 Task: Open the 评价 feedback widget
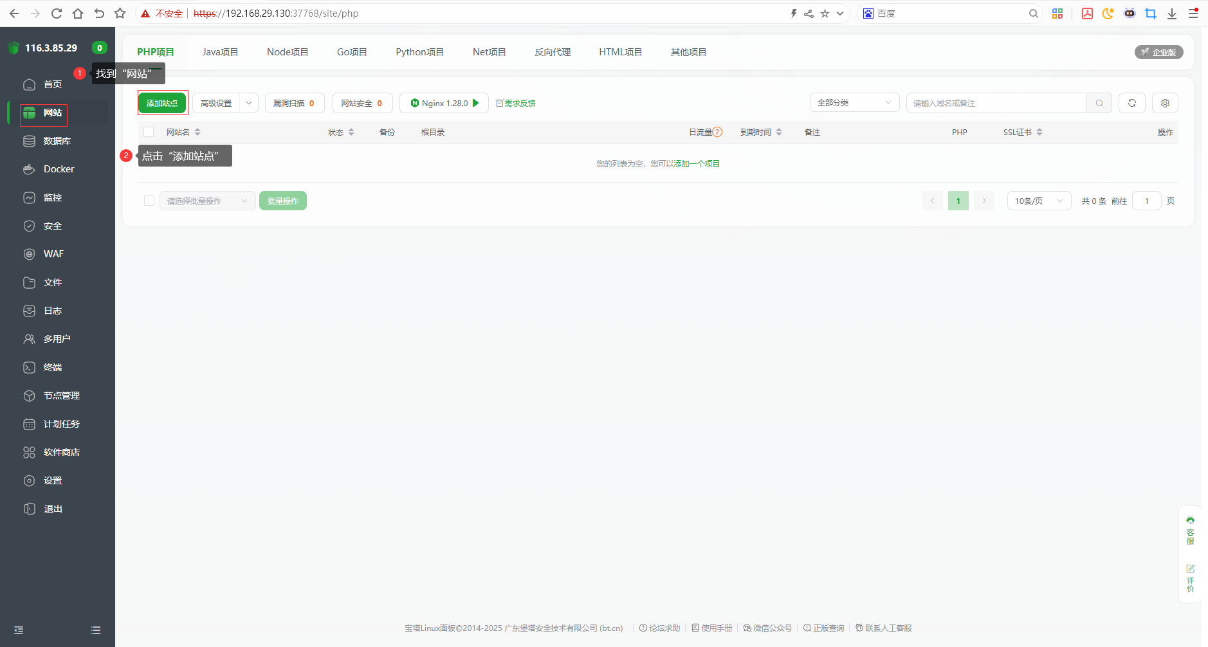click(x=1190, y=578)
